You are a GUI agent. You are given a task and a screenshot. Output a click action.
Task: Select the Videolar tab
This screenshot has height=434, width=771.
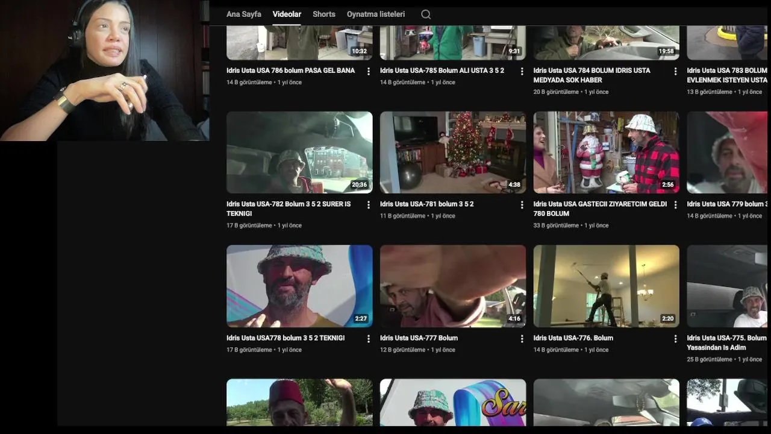click(287, 14)
